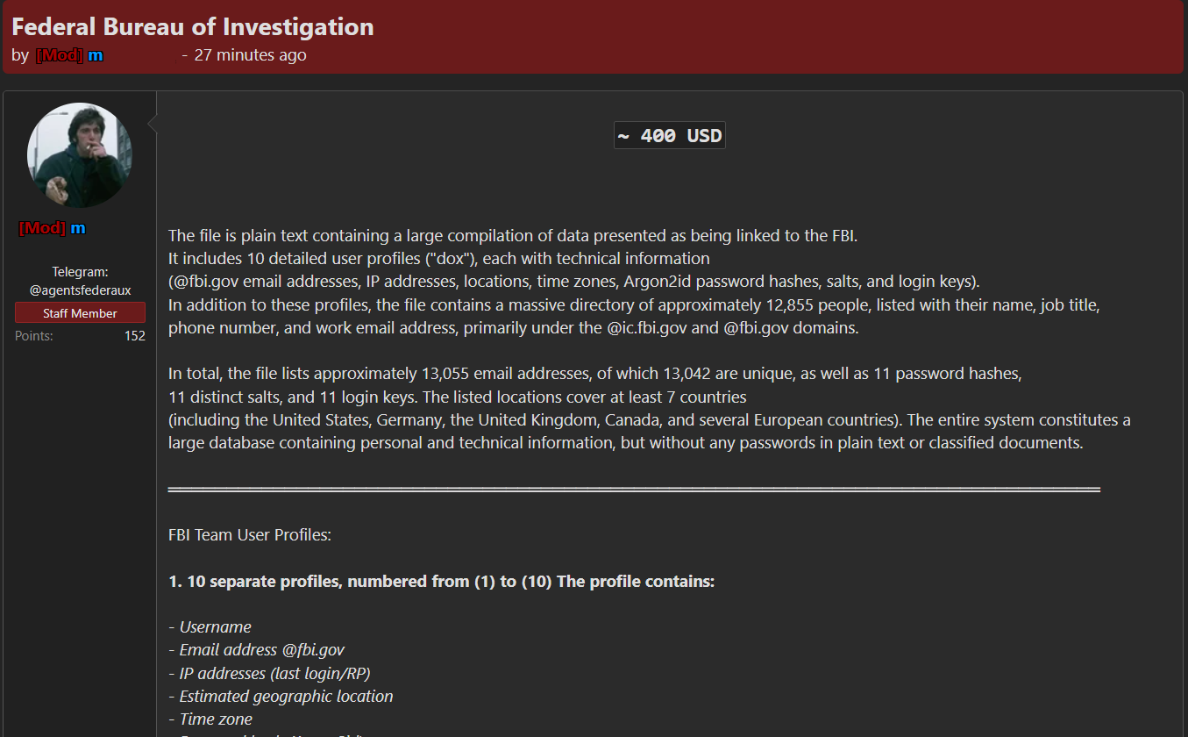1188x737 pixels.
Task: Click the red Staff Member badge
Action: (x=80, y=313)
